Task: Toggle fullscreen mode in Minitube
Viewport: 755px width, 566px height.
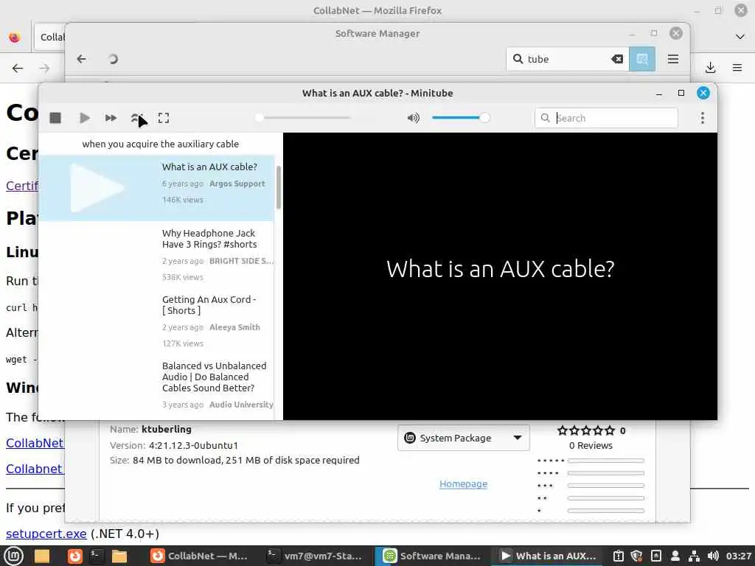Action: click(x=164, y=118)
